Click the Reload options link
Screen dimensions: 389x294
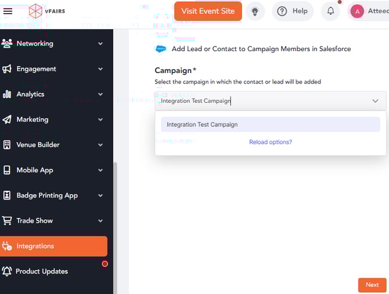pos(271,142)
